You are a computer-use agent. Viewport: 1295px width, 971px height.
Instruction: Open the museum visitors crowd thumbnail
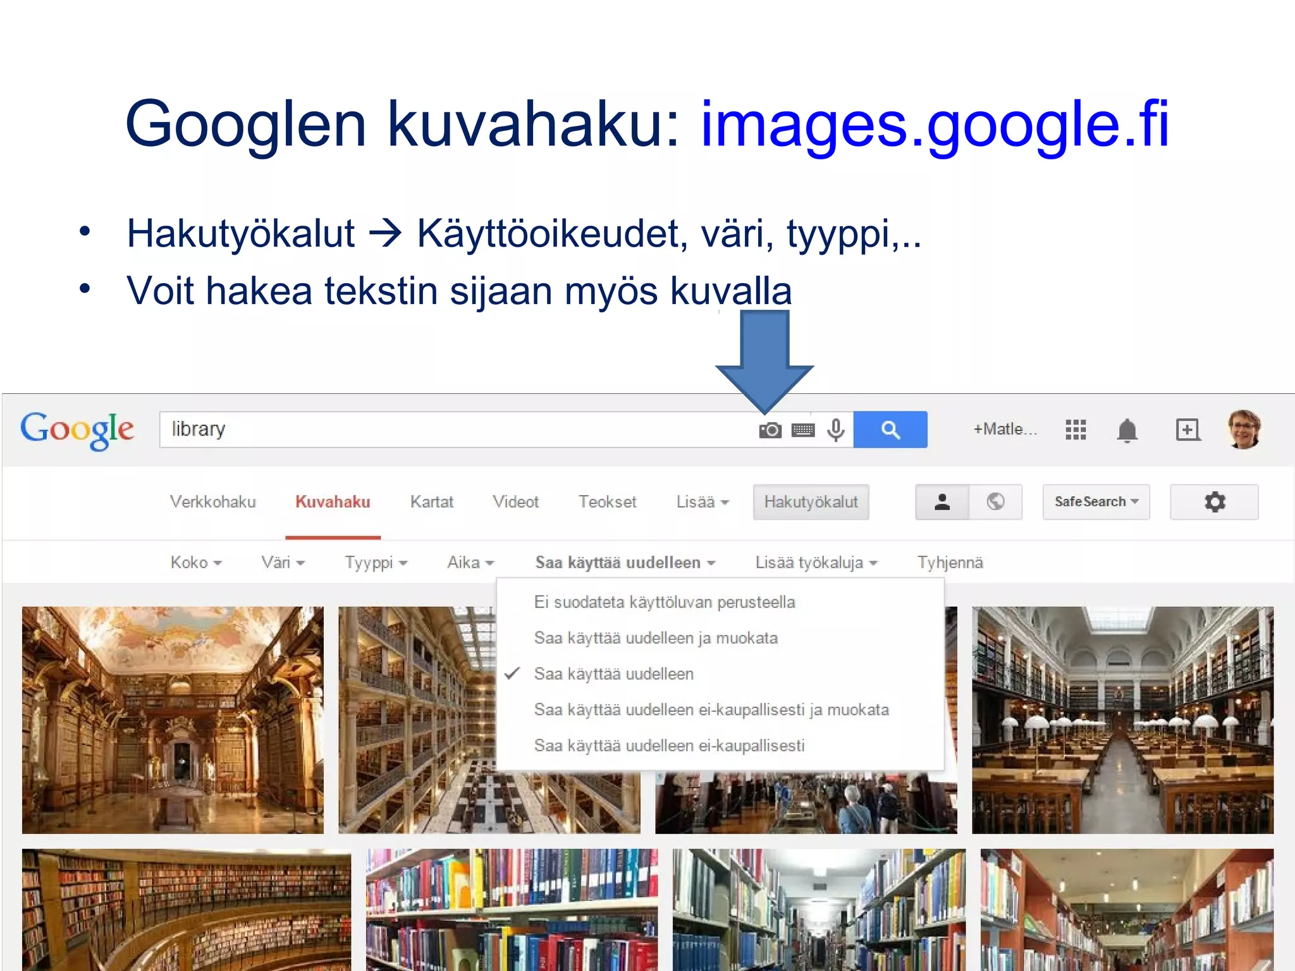[806, 803]
